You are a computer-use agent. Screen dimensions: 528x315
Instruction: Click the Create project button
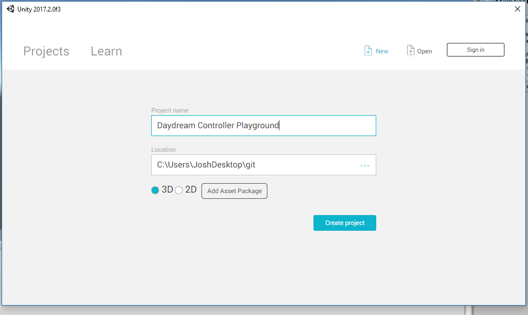(345, 223)
